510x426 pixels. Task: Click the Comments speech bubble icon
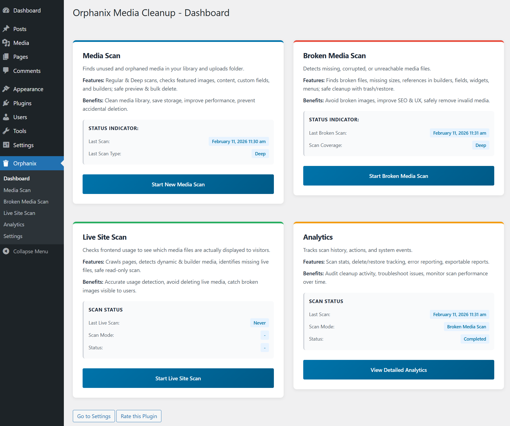pyautogui.click(x=6, y=70)
